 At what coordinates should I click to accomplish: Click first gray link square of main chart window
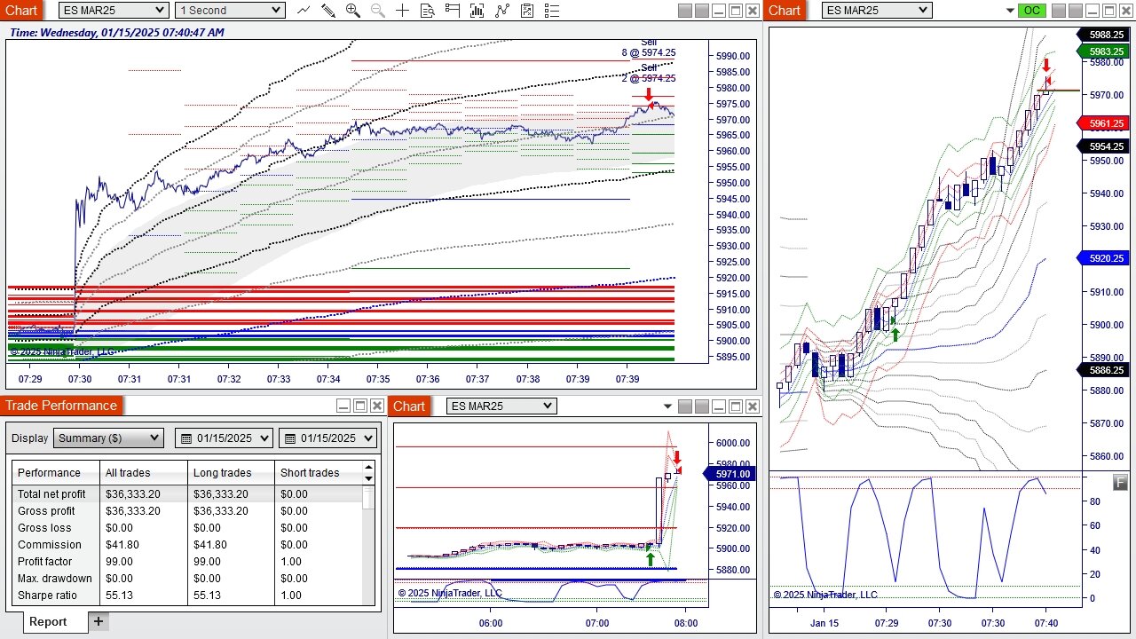coord(684,11)
